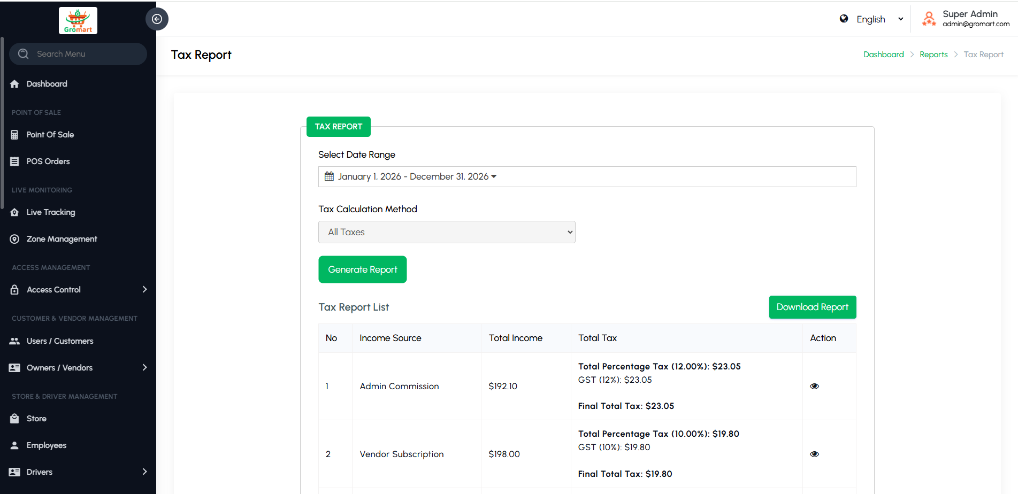The width and height of the screenshot is (1018, 494).
Task: Click the Live Tracking icon in sidebar
Action: [14, 212]
